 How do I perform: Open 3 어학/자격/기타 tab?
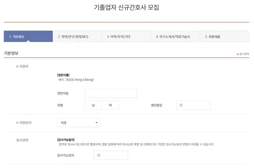coord(126,36)
